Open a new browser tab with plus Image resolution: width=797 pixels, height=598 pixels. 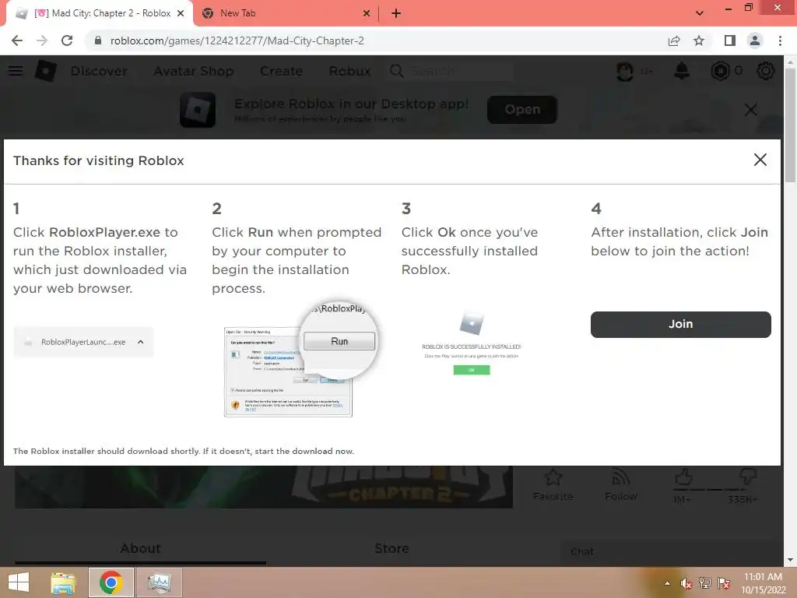coord(396,14)
